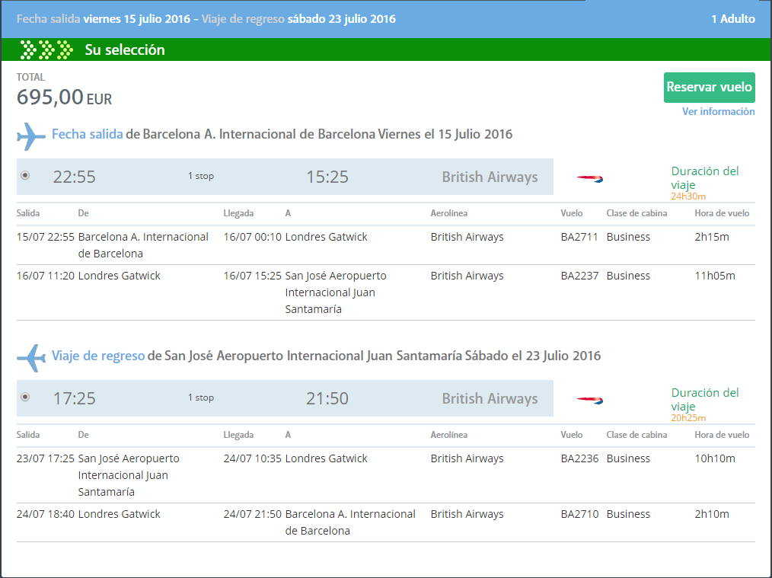Click Business cabin class for flight BA2711
Screen dimensions: 772x578
tap(628, 237)
